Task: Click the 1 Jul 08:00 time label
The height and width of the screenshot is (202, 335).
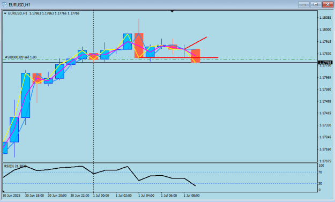Action: pyautogui.click(x=191, y=196)
